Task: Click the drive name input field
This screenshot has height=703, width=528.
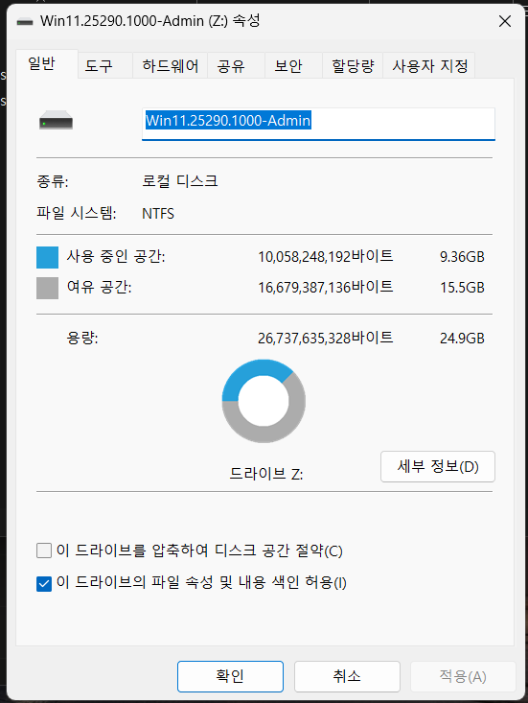Action: 318,124
